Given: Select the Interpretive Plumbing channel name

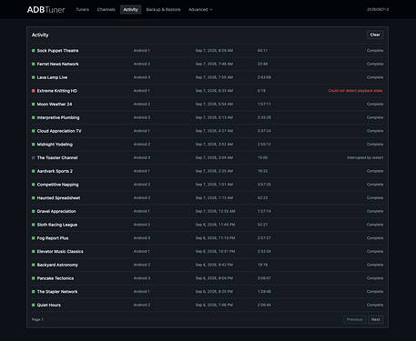Looking at the screenshot, I should click(x=58, y=117).
